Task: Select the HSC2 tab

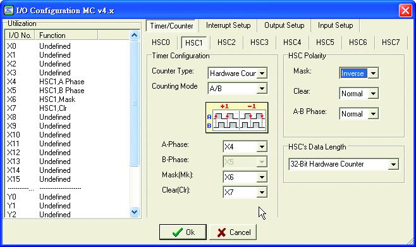Action: pos(226,42)
